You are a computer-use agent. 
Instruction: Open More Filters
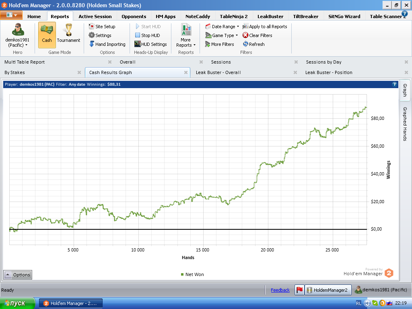pyautogui.click(x=219, y=44)
